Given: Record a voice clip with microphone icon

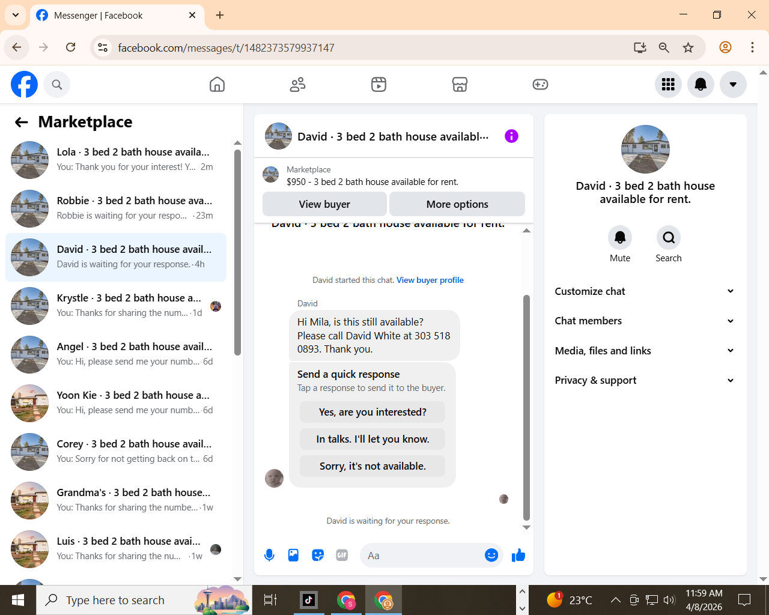Looking at the screenshot, I should (269, 556).
